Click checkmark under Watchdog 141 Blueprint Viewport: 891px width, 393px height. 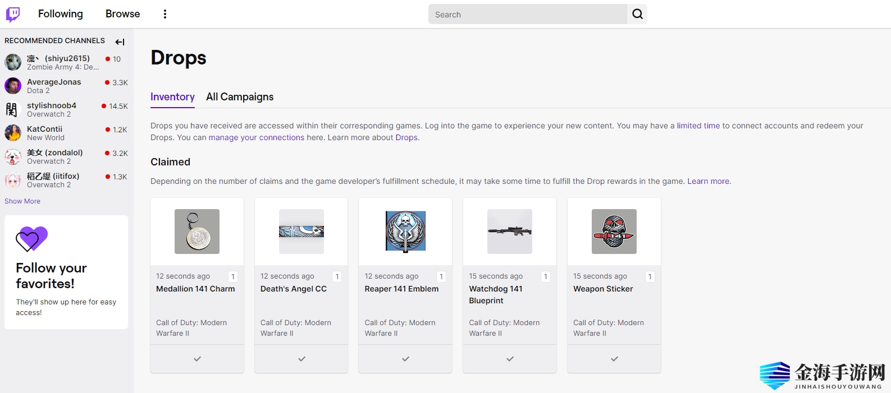pyautogui.click(x=510, y=359)
